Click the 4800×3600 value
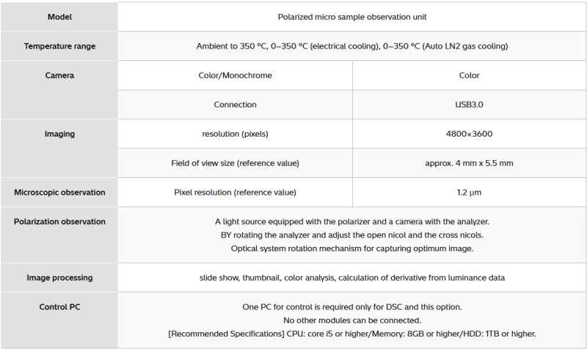Viewport: 587px width, 349px height. pyautogui.click(x=469, y=134)
